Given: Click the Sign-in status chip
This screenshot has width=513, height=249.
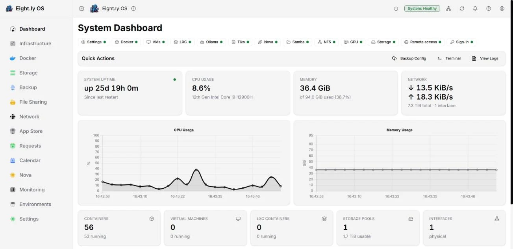Looking at the screenshot, I should click(461, 42).
